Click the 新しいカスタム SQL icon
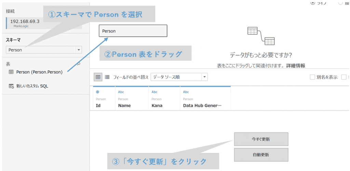350x171 pixels. tap(11, 86)
